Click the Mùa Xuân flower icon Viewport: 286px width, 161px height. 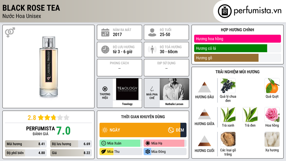pyautogui.click(x=104, y=143)
